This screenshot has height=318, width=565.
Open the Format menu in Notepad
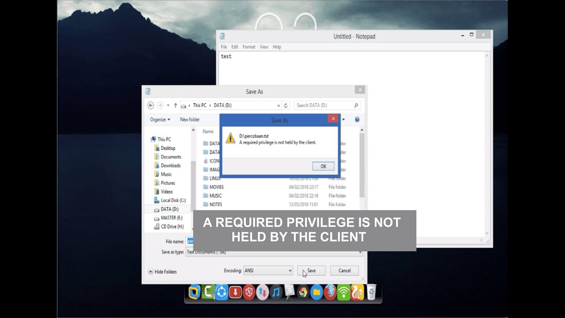coord(249,46)
